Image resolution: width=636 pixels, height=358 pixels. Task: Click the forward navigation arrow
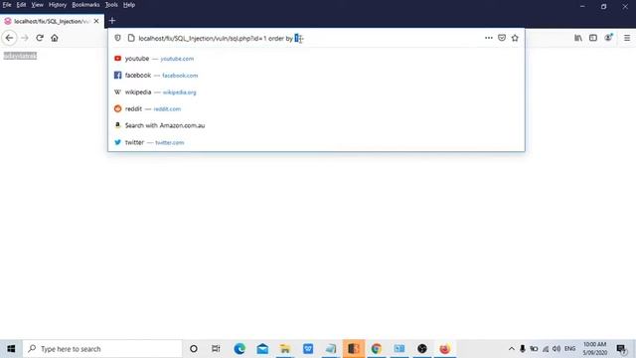point(25,38)
